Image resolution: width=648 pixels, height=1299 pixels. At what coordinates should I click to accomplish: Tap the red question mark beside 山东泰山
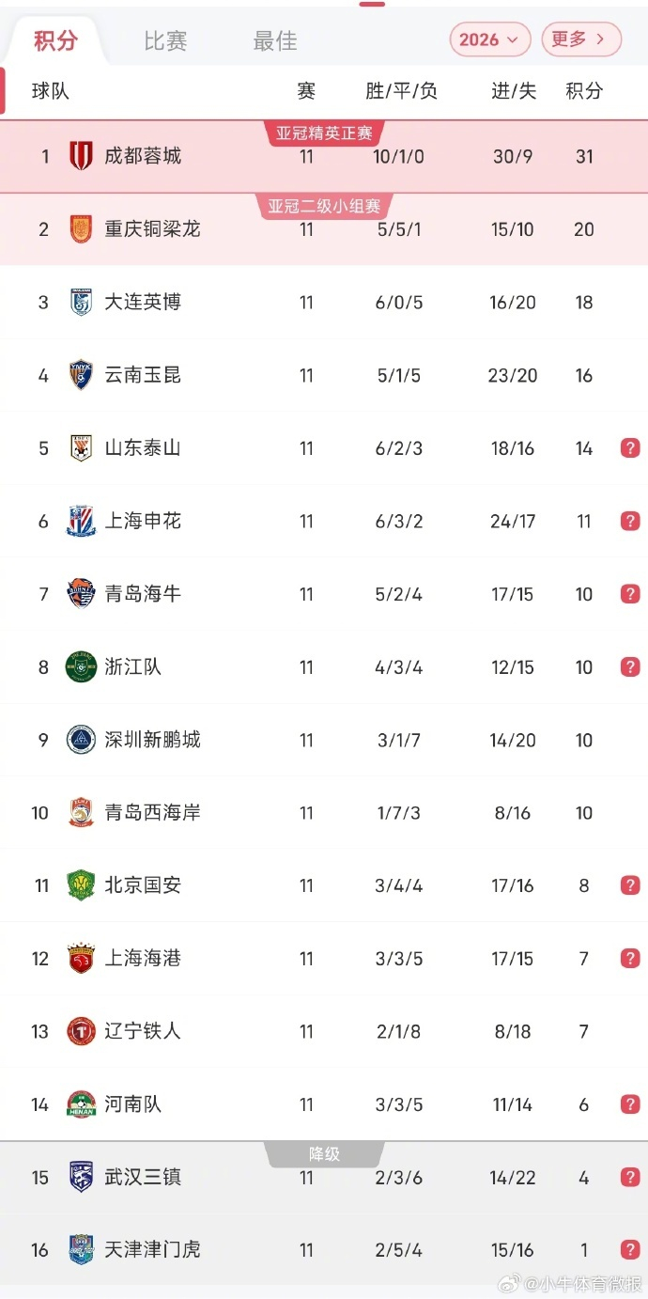(x=630, y=448)
